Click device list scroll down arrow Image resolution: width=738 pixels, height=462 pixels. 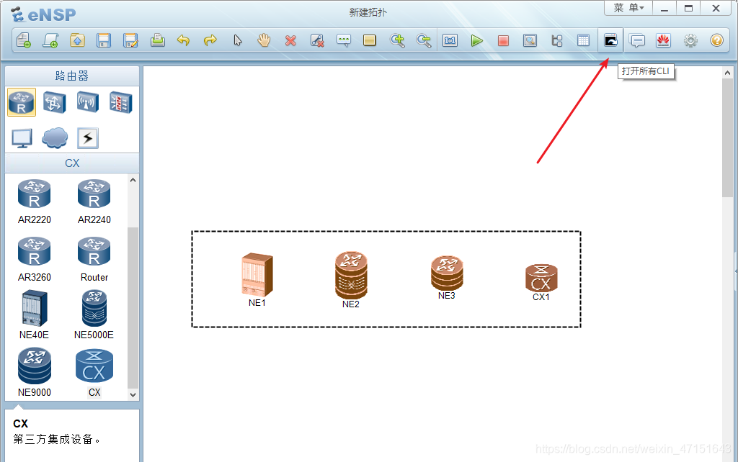click(x=133, y=395)
